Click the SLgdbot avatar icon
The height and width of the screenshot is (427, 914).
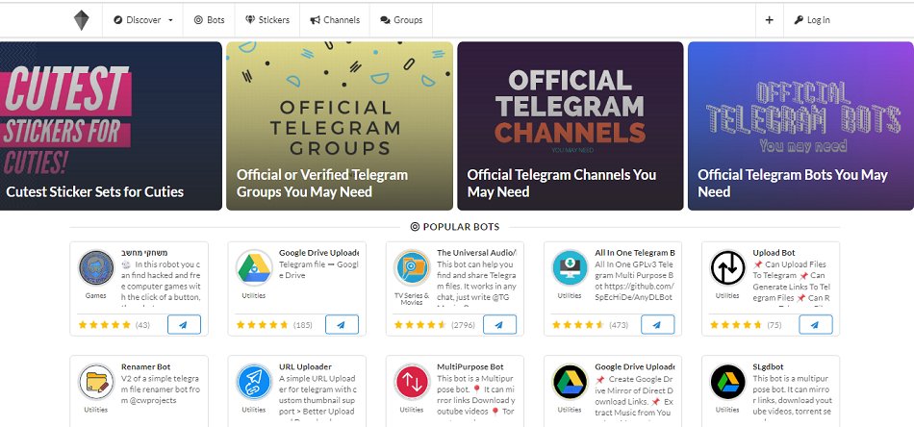728,382
